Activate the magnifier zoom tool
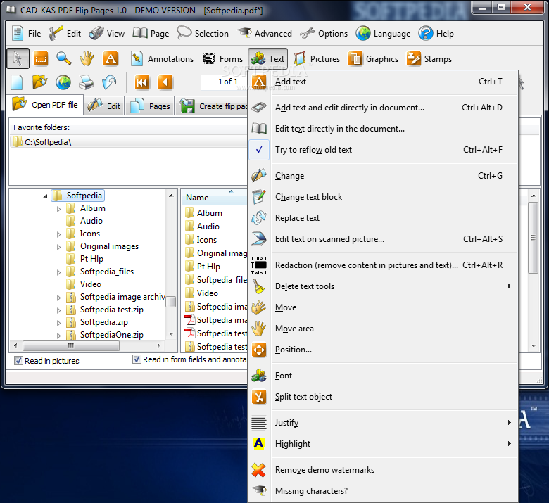 (x=64, y=58)
